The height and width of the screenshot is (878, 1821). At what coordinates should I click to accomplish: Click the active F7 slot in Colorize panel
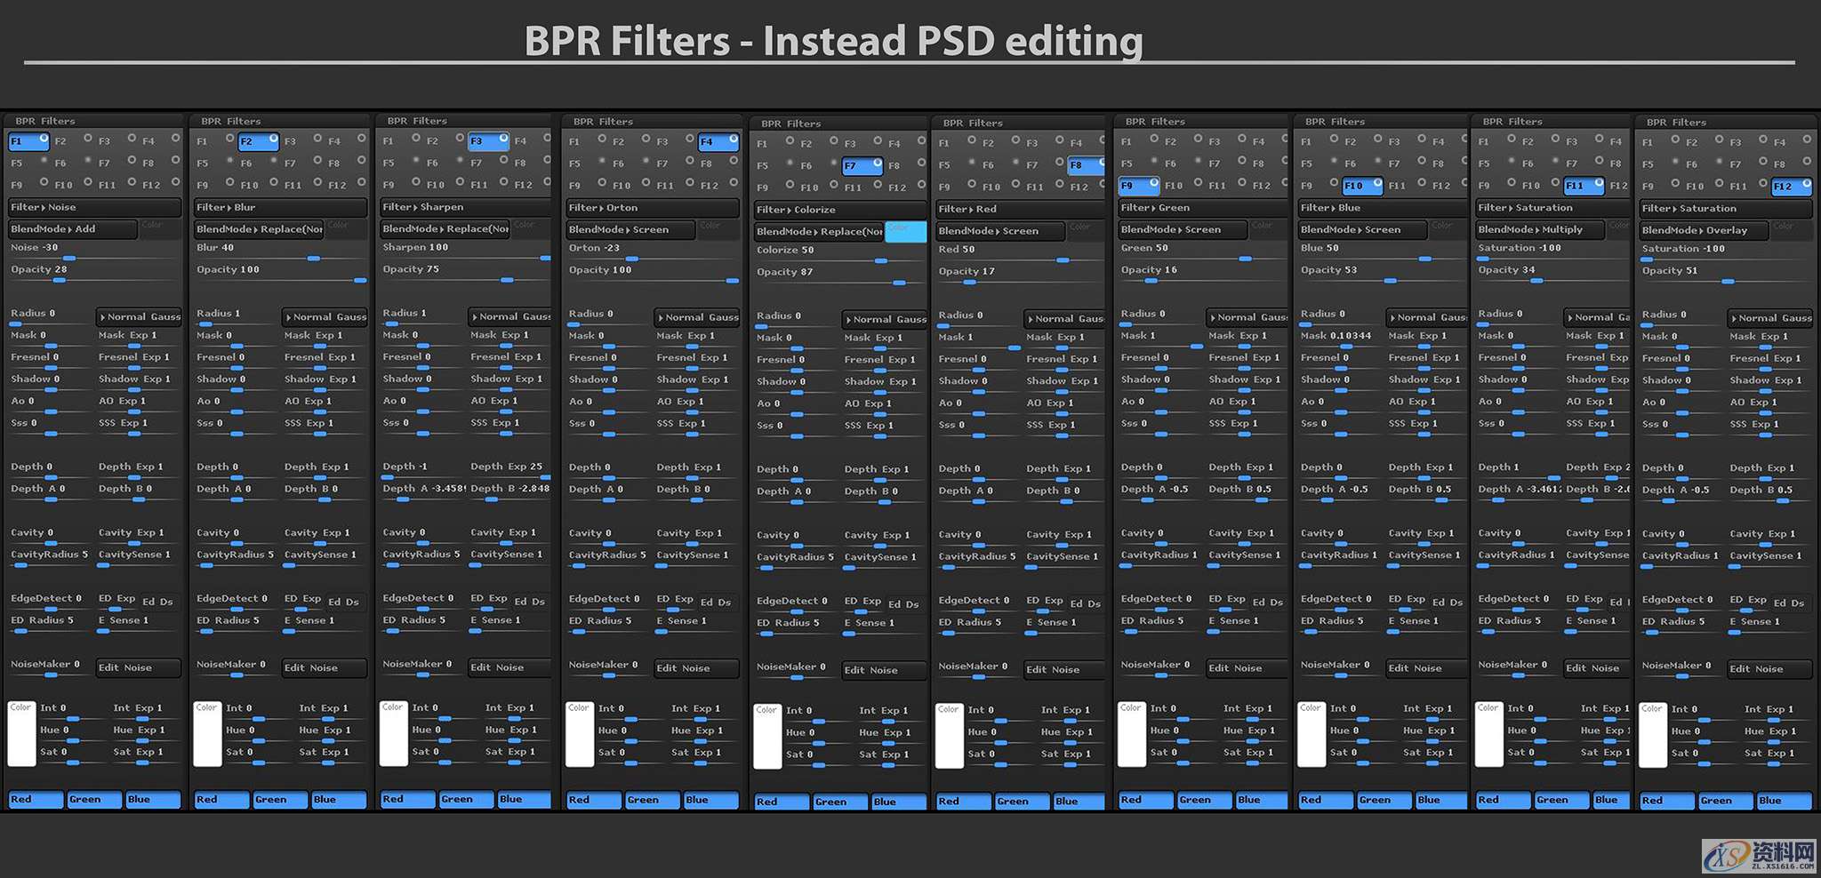(x=861, y=166)
